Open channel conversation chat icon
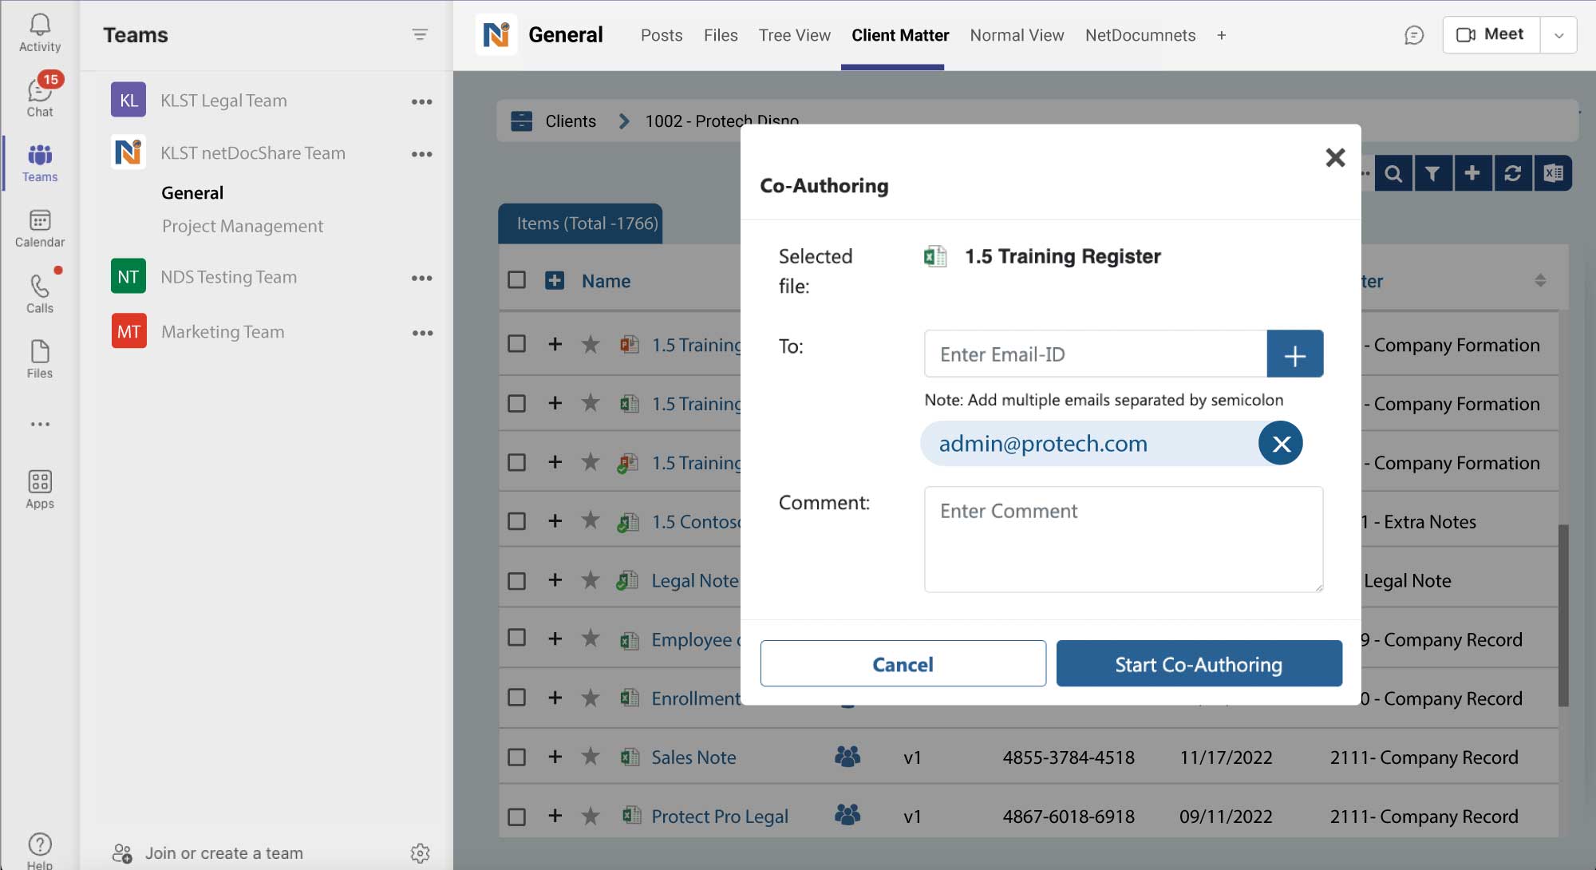Screen dimensions: 1596x870 tap(1413, 35)
